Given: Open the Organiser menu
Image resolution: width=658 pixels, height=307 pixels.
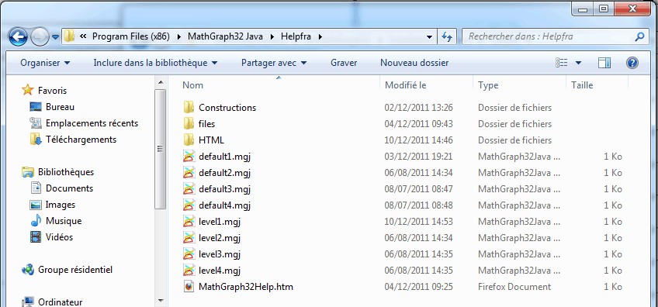Looking at the screenshot, I should (x=45, y=63).
